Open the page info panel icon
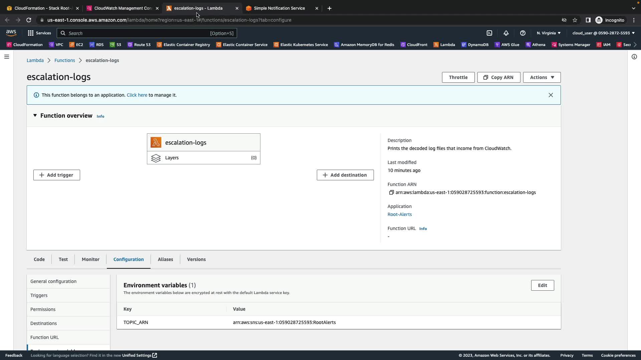 634,57
